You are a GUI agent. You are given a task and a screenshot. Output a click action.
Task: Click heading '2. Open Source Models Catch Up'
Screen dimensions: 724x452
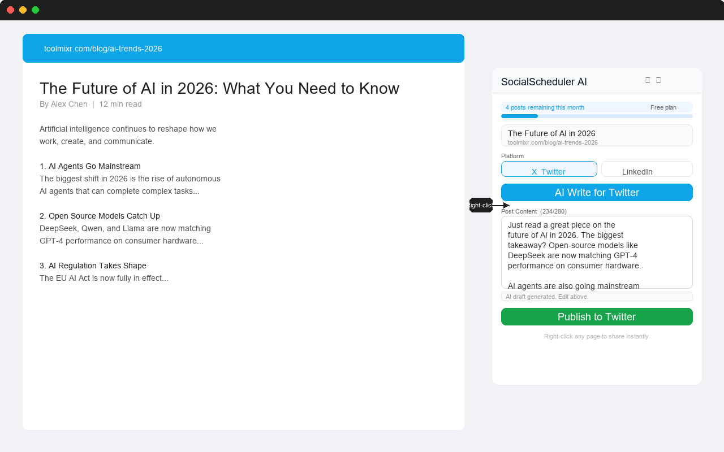point(100,216)
